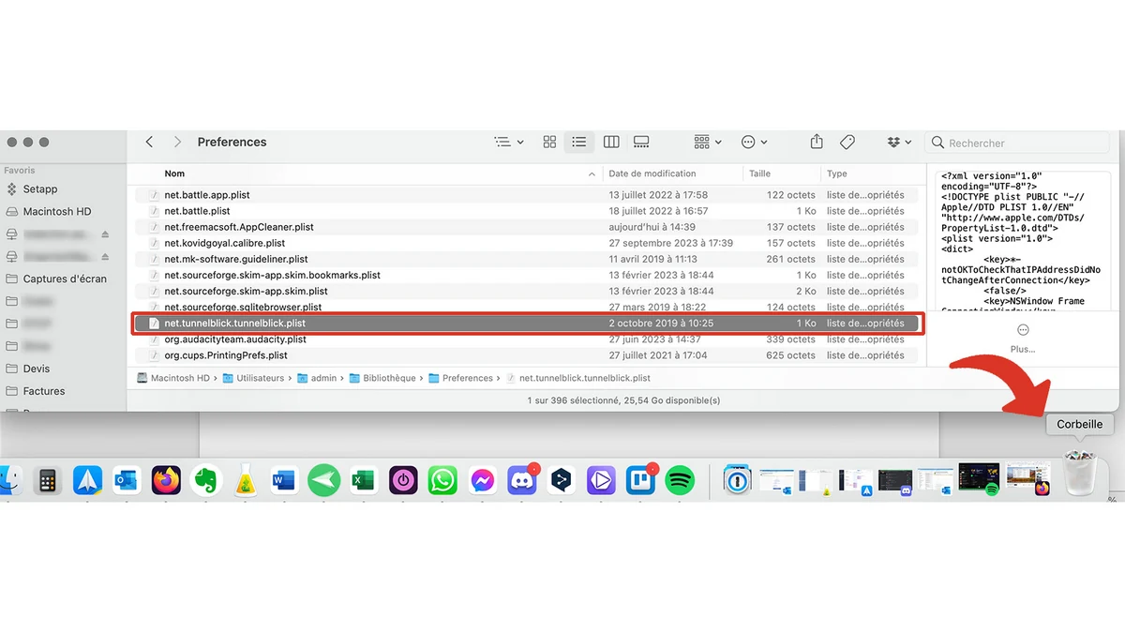Screen dimensions: 1125x633
Task: Open the green paper plane app in Dock
Action: [323, 481]
